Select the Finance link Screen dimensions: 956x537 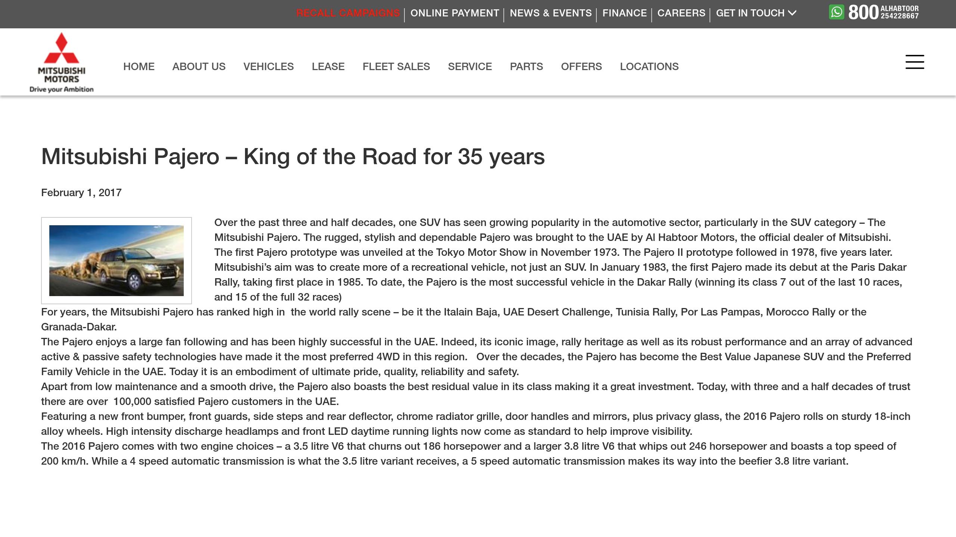[624, 13]
